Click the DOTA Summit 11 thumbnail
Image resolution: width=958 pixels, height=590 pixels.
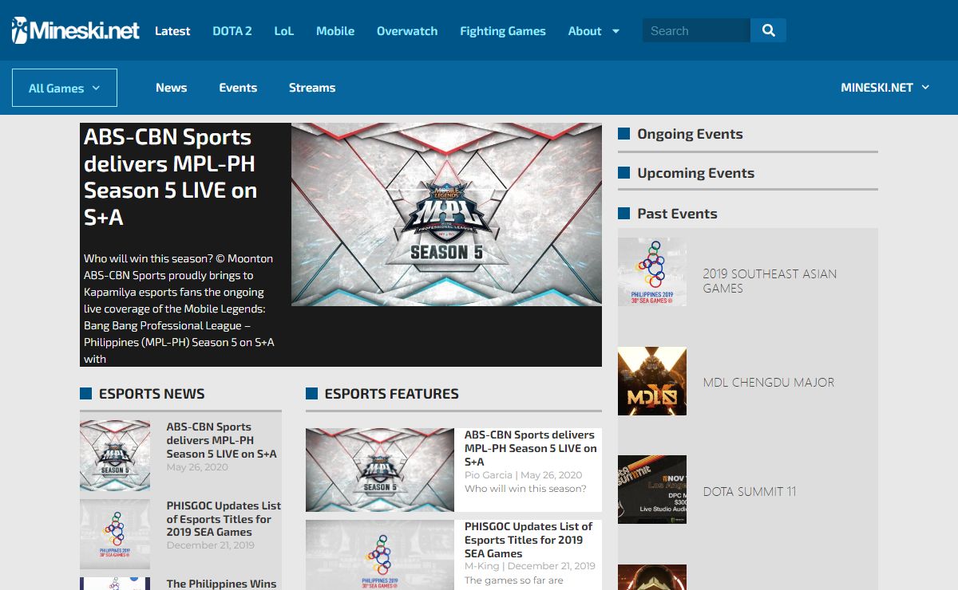[652, 490]
